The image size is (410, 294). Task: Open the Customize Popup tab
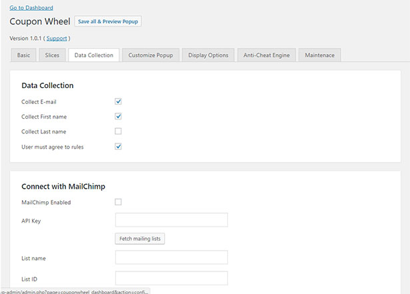[x=151, y=55]
